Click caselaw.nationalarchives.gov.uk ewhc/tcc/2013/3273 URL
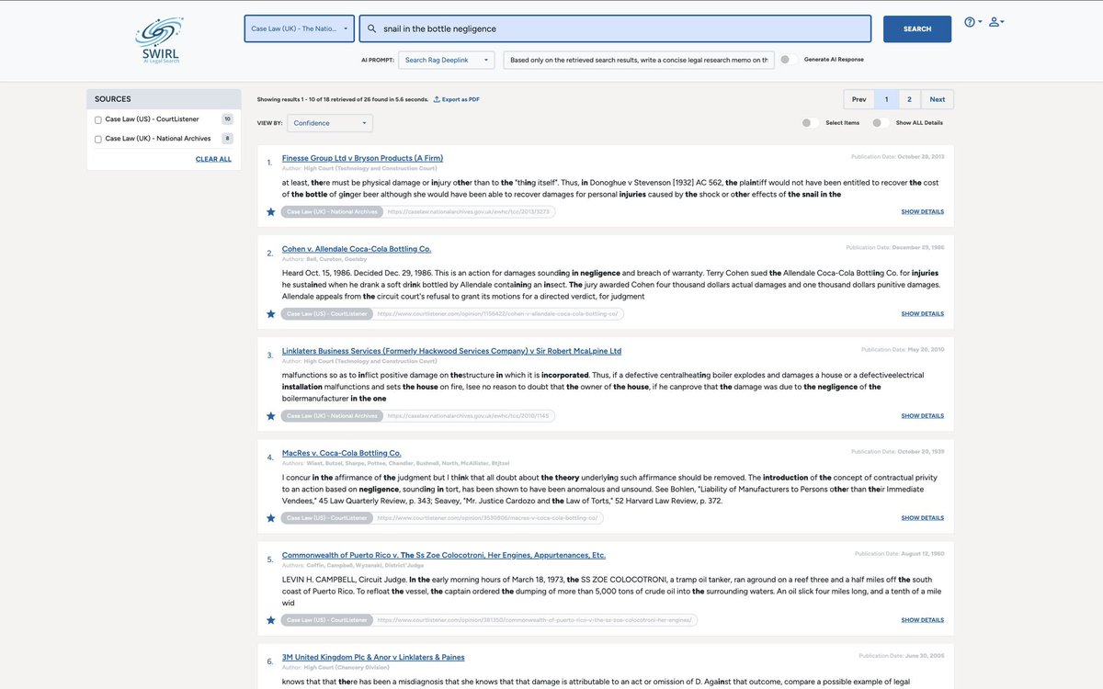Screen dimensions: 1103x689 [468, 211]
